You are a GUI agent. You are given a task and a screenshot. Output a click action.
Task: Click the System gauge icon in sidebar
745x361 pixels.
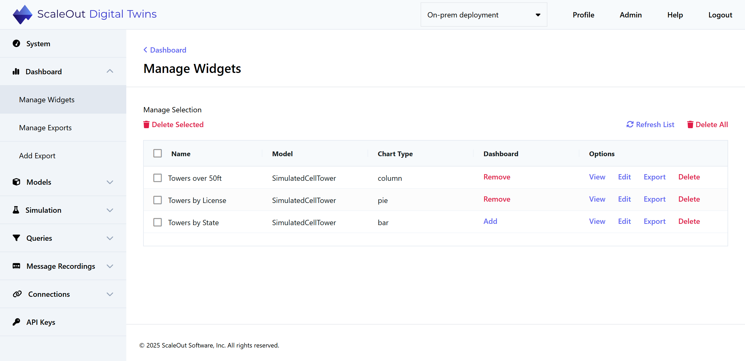[16, 43]
